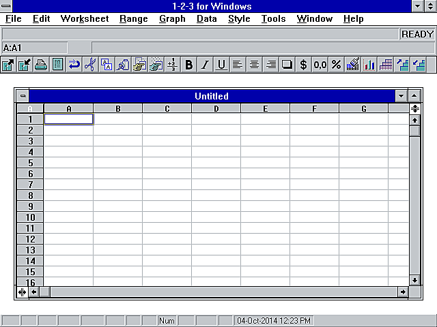Toggle Italic formatting
Screen dimensions: 437x327
(x=205, y=65)
